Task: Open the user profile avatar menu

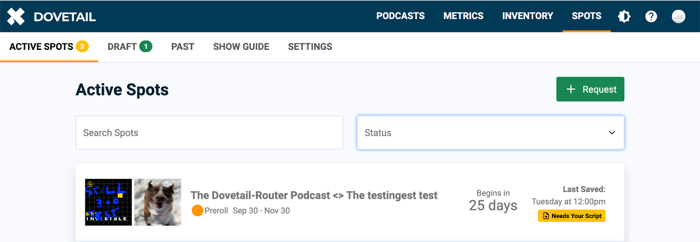Action: coord(678,17)
